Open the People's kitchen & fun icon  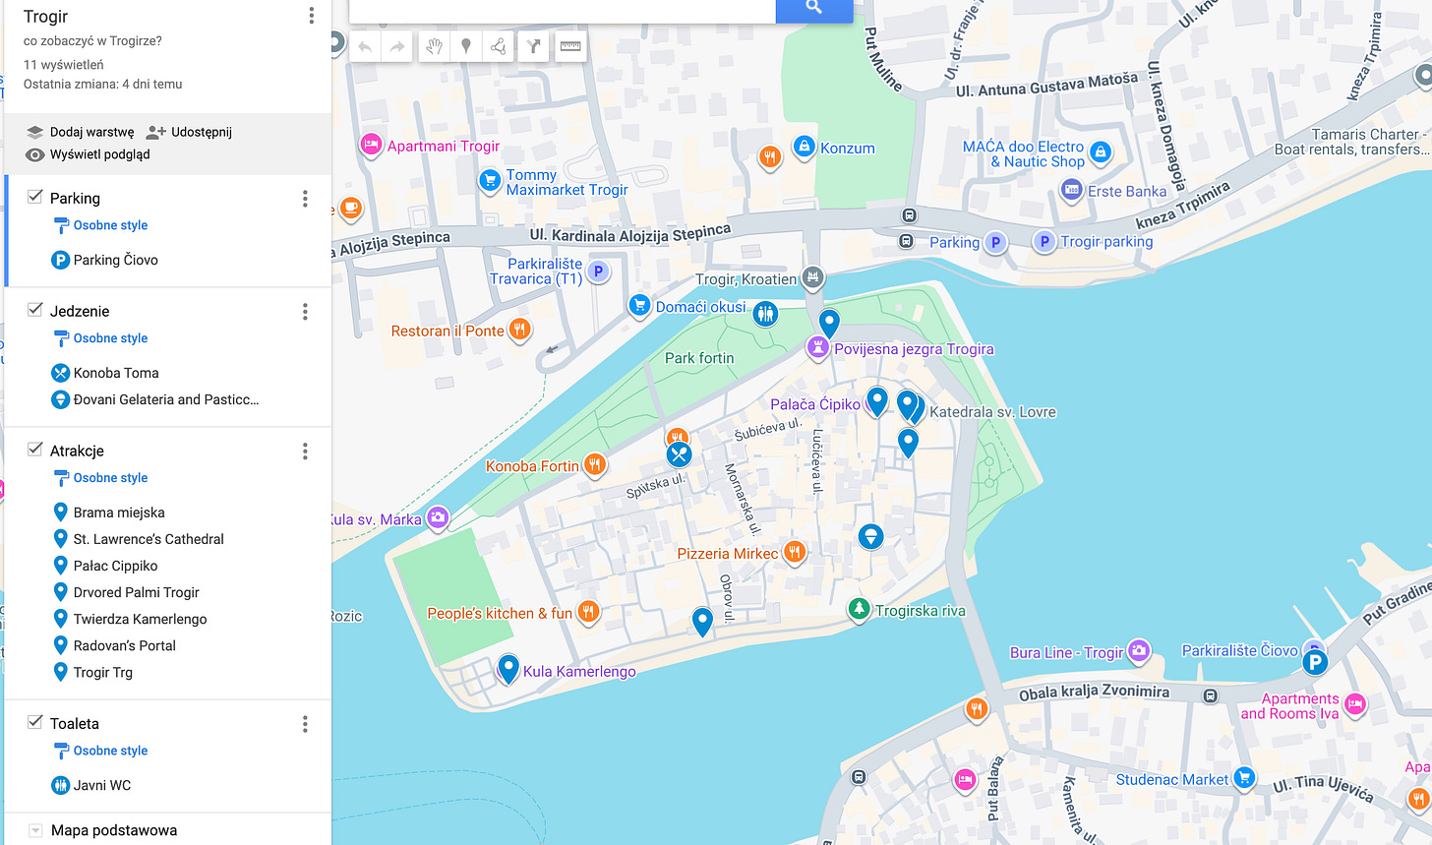point(588,612)
